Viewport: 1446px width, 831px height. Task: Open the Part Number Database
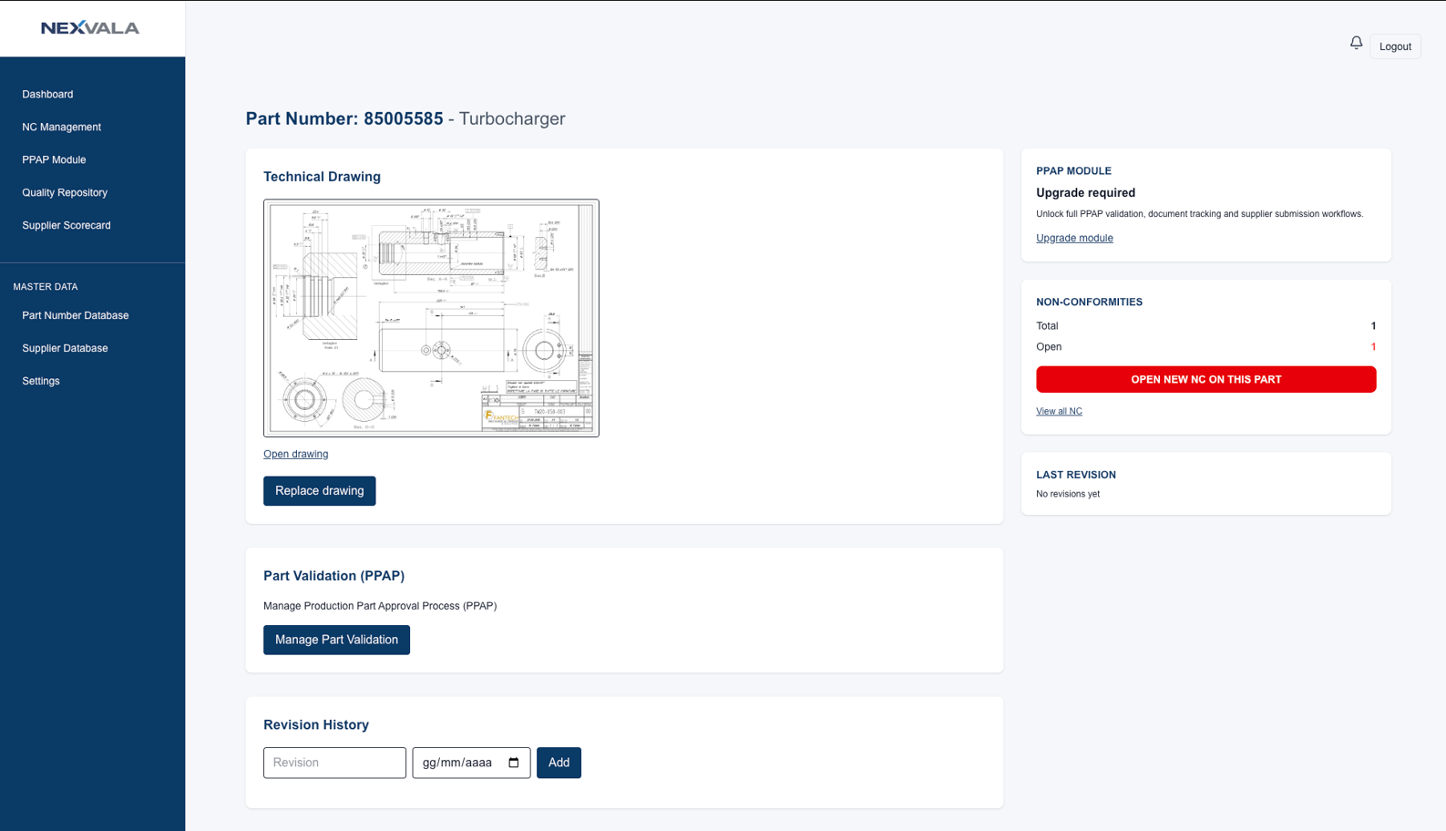click(x=76, y=315)
